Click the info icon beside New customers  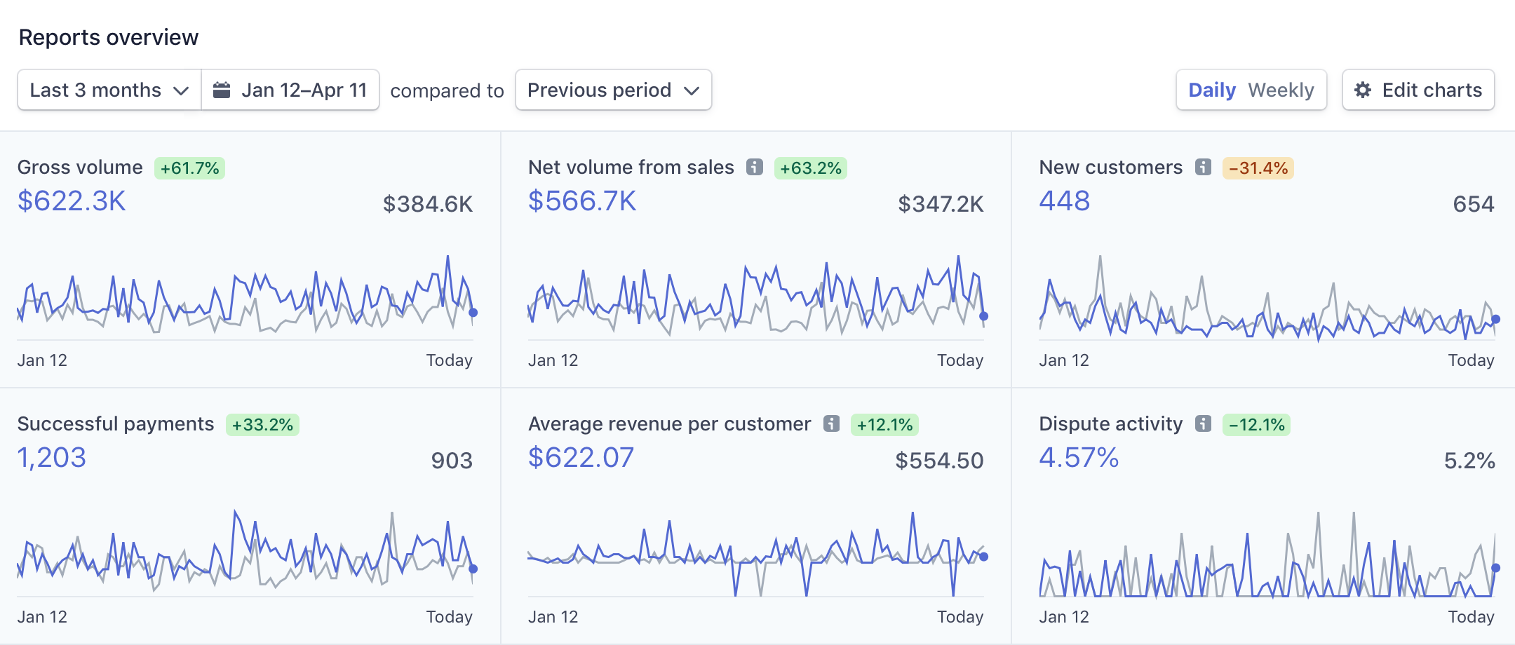pyautogui.click(x=1204, y=167)
